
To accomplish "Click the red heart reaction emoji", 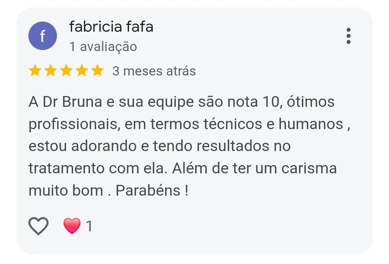I will [x=72, y=226].
